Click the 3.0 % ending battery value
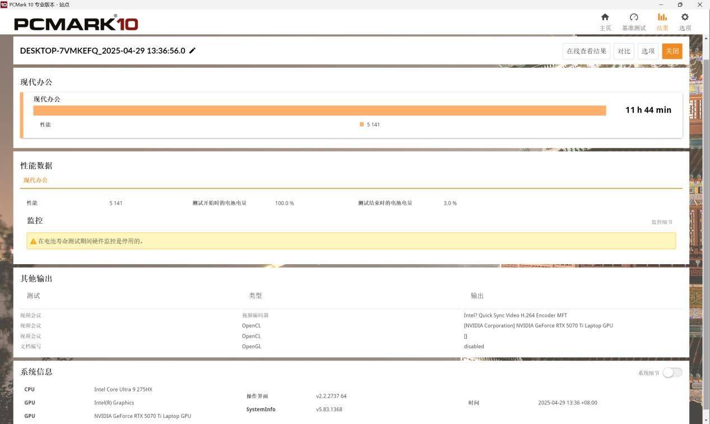710x424 pixels. point(450,203)
